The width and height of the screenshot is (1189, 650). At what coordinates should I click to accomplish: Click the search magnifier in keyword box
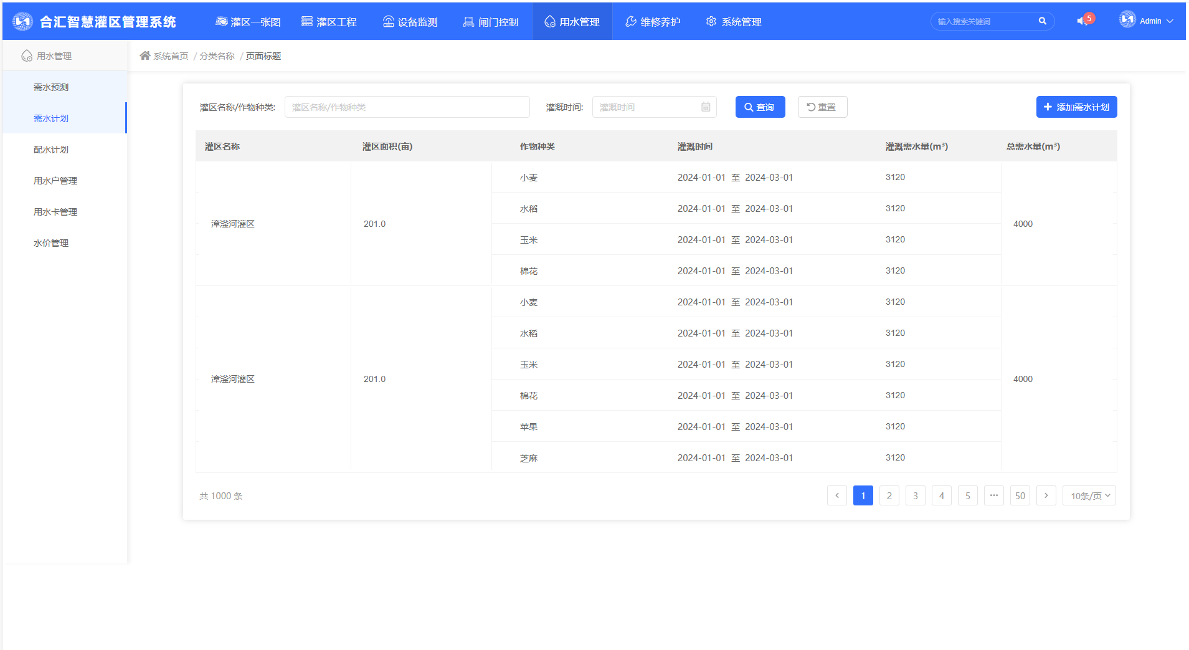1043,21
